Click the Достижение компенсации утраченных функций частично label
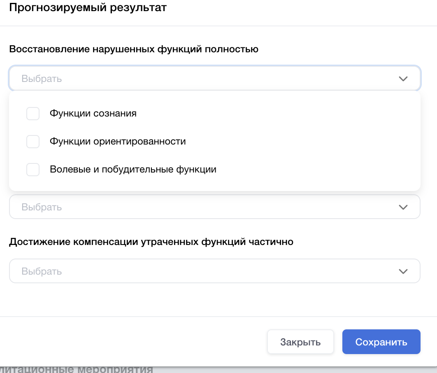The width and height of the screenshot is (437, 373). [x=151, y=242]
